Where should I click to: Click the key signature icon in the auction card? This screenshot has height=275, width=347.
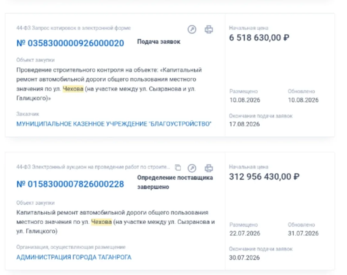192,168
